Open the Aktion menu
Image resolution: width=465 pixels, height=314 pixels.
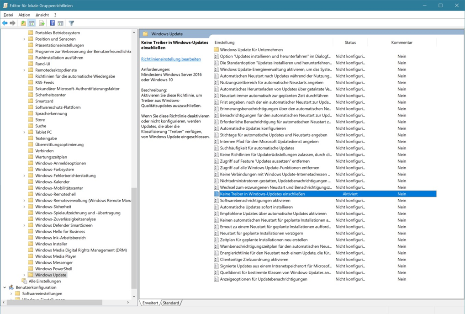(24, 15)
